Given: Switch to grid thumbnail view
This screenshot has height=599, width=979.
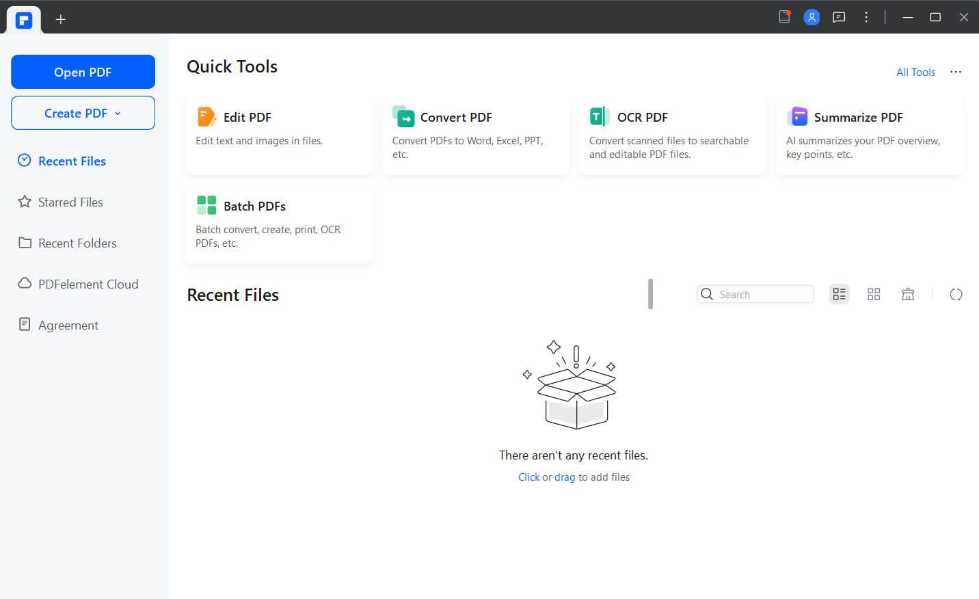Looking at the screenshot, I should 874,294.
